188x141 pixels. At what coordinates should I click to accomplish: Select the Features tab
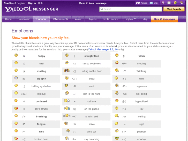point(41,19)
